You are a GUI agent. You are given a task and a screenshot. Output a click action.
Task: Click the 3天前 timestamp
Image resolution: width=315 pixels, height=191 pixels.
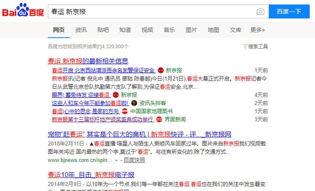pyautogui.click(x=261, y=119)
